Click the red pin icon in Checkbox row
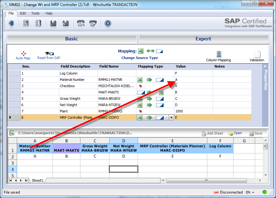The image size is (276, 198). [x=141, y=86]
